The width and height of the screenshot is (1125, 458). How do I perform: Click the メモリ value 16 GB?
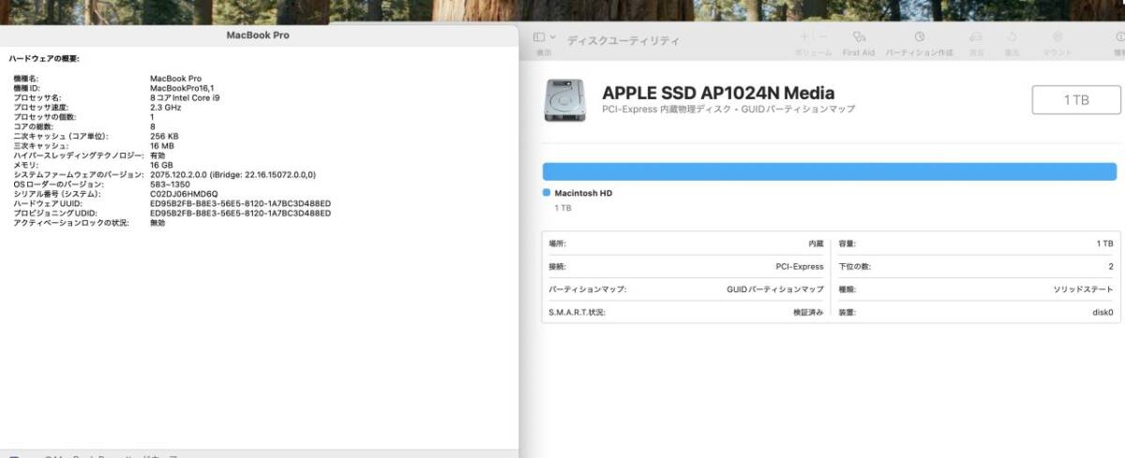coord(161,165)
